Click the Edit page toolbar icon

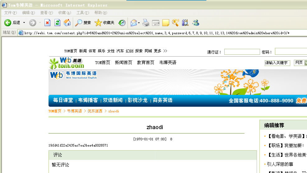pos(156,23)
